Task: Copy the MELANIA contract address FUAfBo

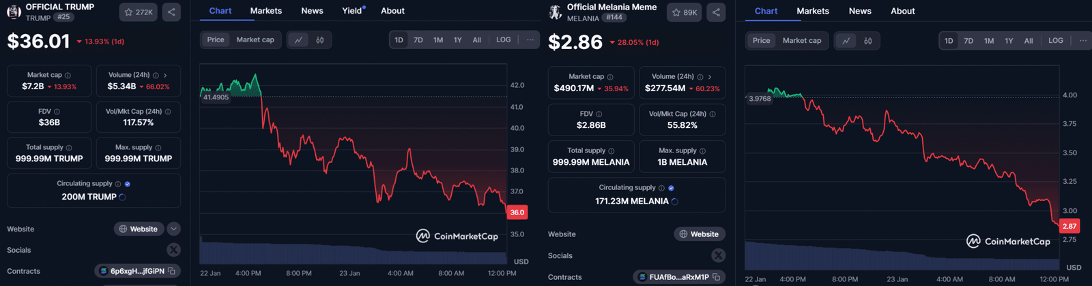Action: 716,277
